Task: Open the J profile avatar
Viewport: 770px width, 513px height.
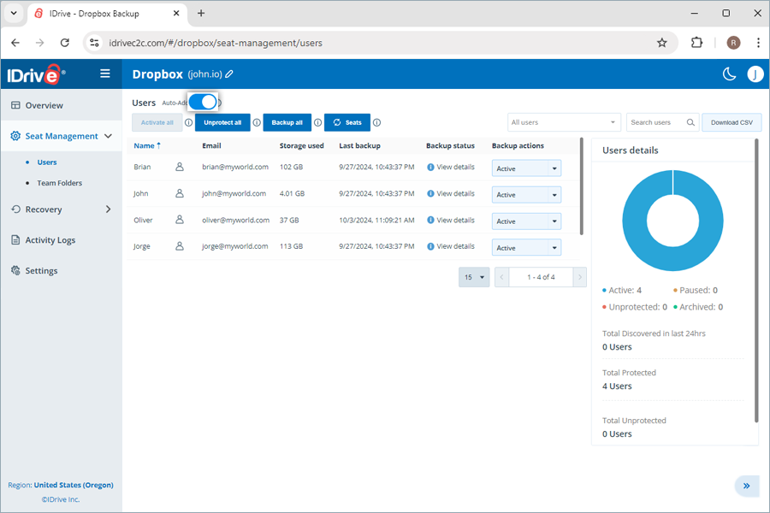Action: point(755,74)
